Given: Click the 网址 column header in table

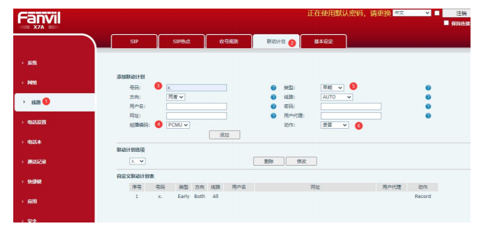Looking at the screenshot, I should click(x=315, y=187).
